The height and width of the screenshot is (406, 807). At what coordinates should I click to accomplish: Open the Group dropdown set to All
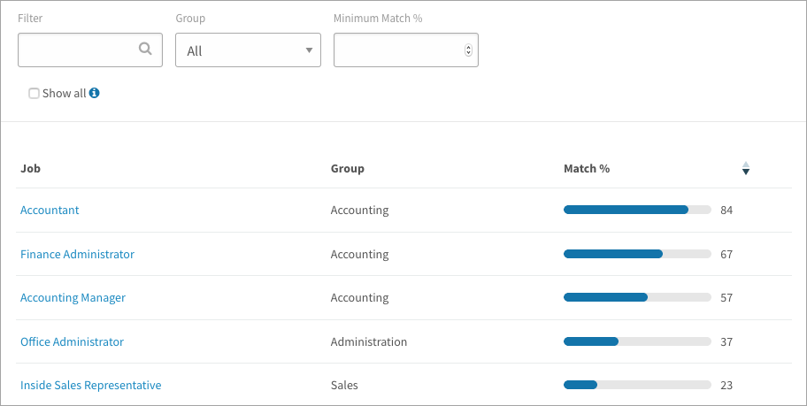(248, 50)
